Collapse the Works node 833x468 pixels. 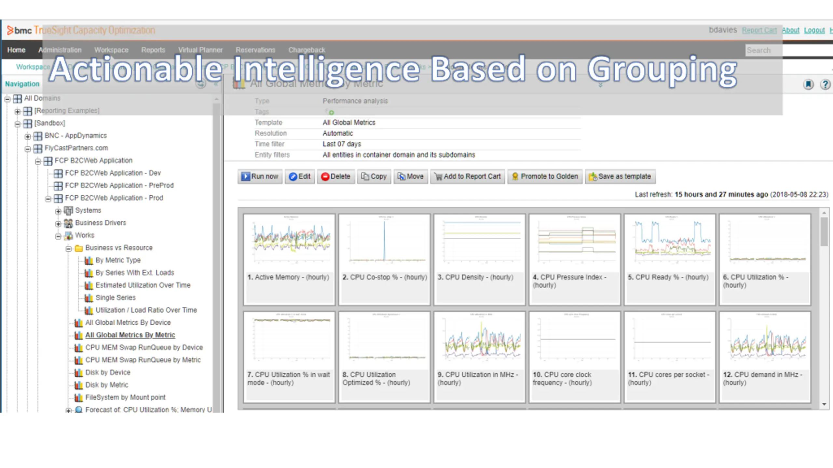[x=58, y=236]
